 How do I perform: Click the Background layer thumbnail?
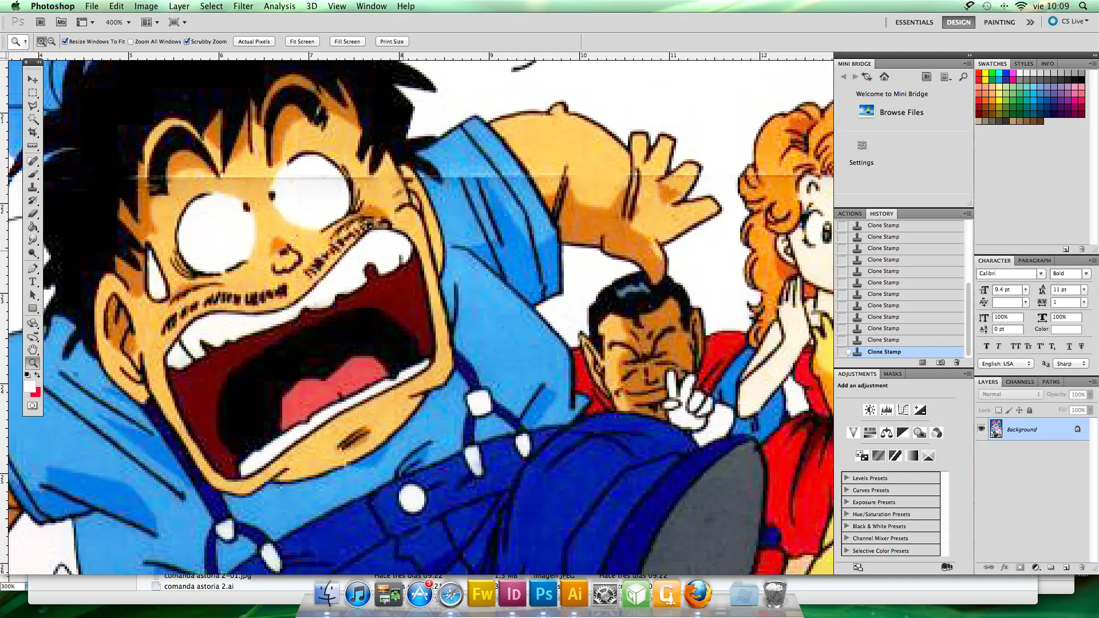pyautogui.click(x=996, y=429)
